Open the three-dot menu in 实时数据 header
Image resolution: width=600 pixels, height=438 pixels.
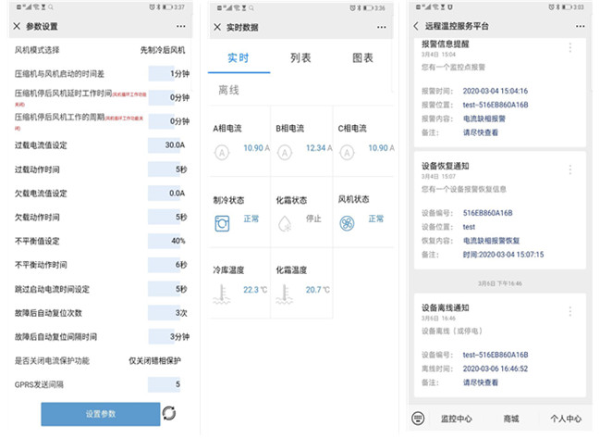click(x=381, y=27)
